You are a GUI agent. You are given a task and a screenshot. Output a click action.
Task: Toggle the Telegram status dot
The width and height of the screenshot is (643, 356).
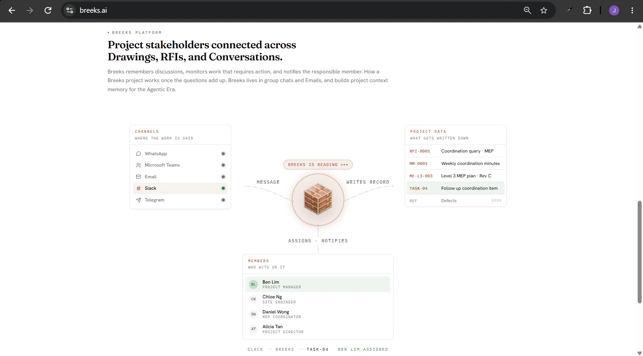tap(223, 200)
